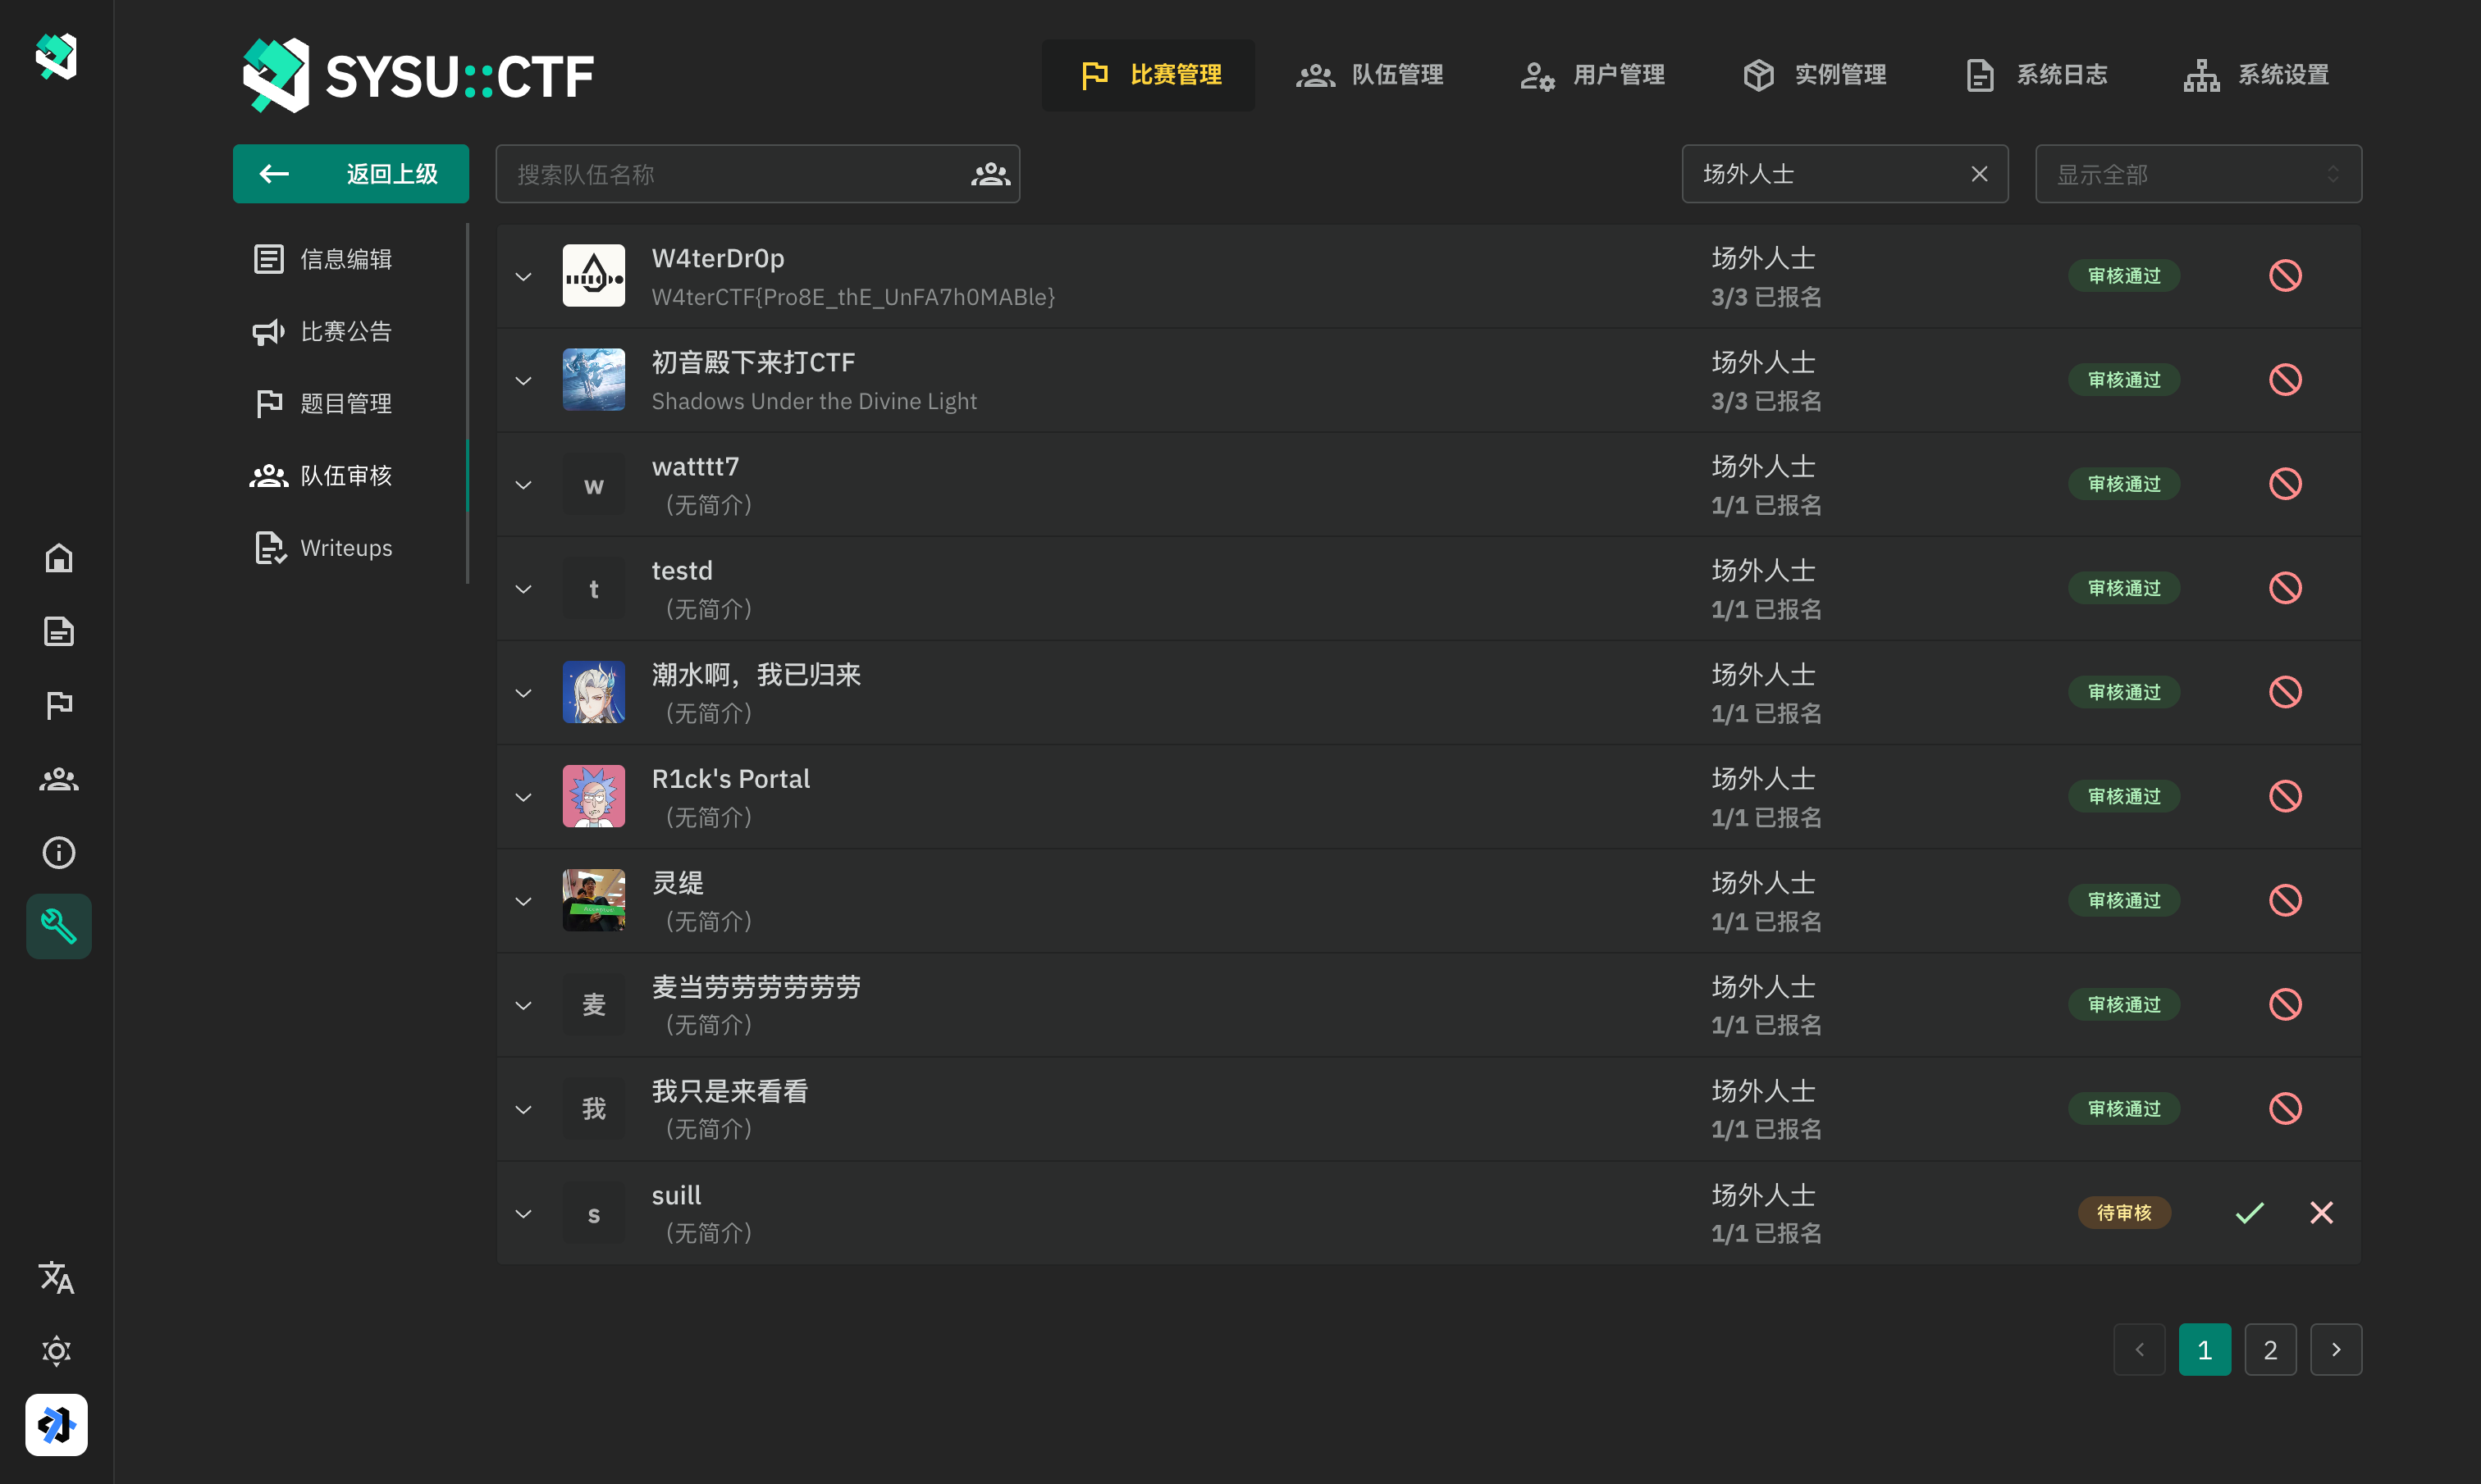Open admin wrench icon in sidebar
This screenshot has height=1484, width=2481.
(58, 926)
